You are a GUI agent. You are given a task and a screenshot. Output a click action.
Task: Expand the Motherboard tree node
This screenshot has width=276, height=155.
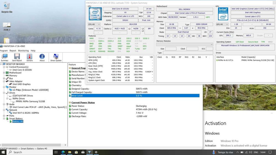click(4, 73)
